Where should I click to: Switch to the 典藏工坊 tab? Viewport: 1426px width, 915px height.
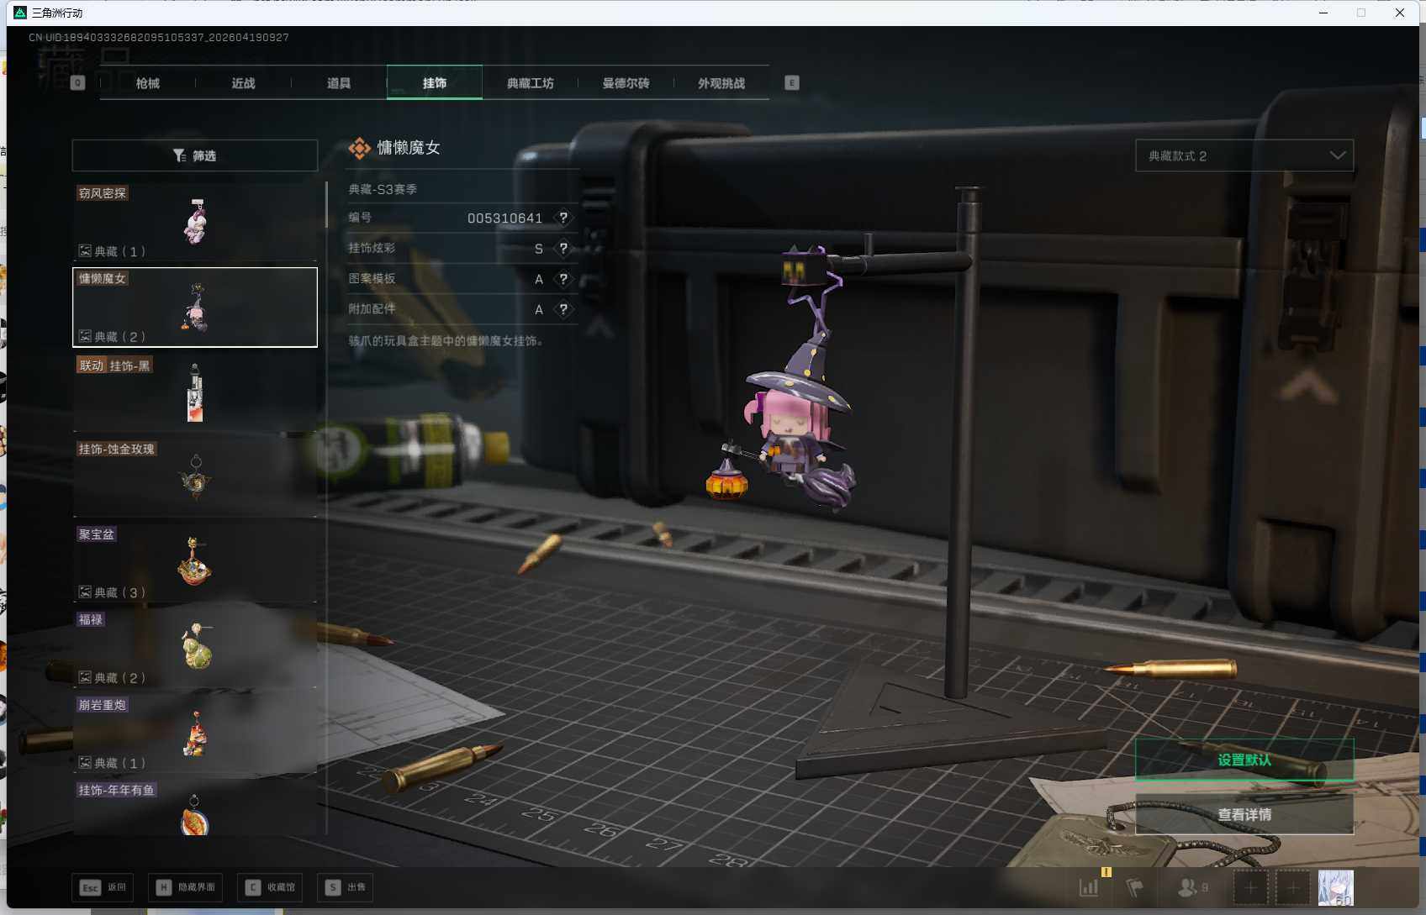[x=530, y=83]
